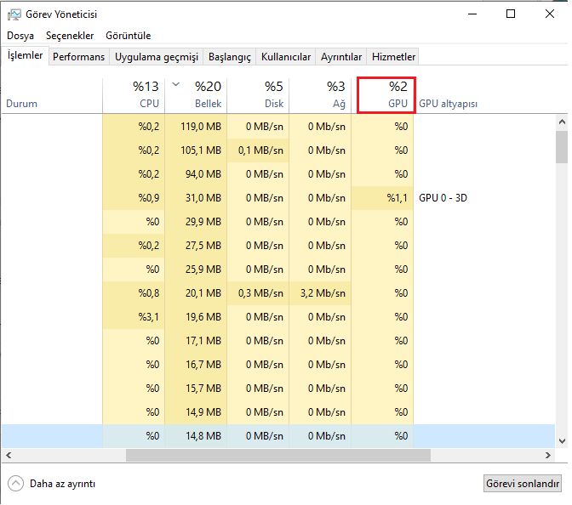The image size is (572, 505).
Task: Sort by the Ağ column header
Action: click(320, 95)
